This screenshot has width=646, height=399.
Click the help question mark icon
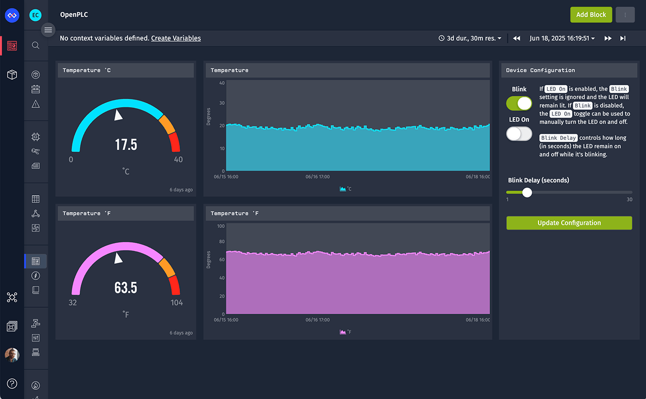[12, 384]
